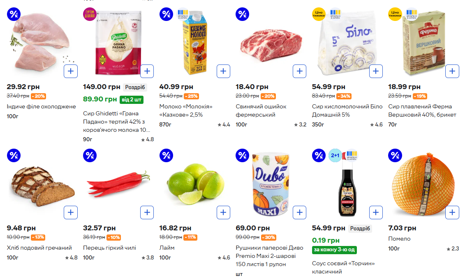The image size is (472, 278).
Task: Click the 2+1 promo badge on soy sauce
Action: (335, 156)
